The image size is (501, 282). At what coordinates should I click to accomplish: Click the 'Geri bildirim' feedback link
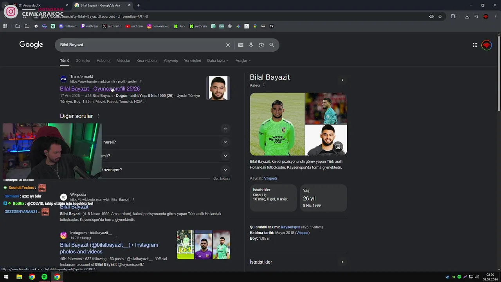tap(222, 179)
